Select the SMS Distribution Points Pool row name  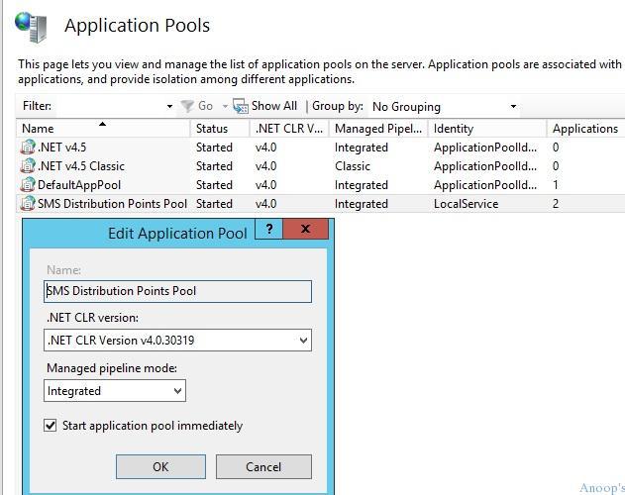pos(112,203)
